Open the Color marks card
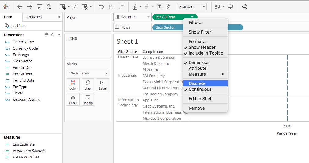Screen dimensions: 309x163 [73, 85]
